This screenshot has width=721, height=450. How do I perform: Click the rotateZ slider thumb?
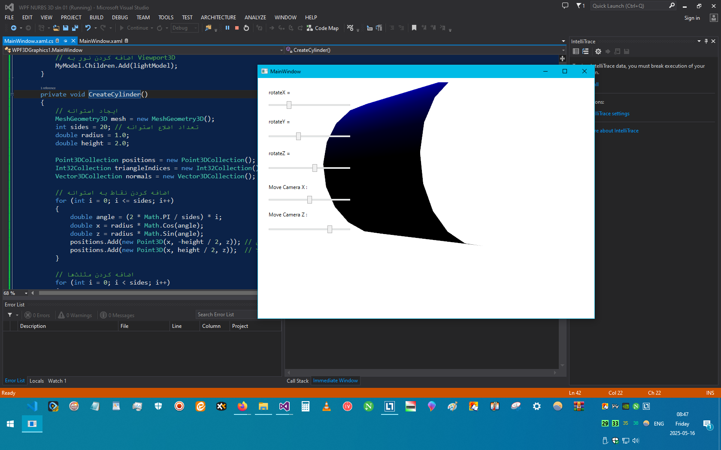[315, 168]
